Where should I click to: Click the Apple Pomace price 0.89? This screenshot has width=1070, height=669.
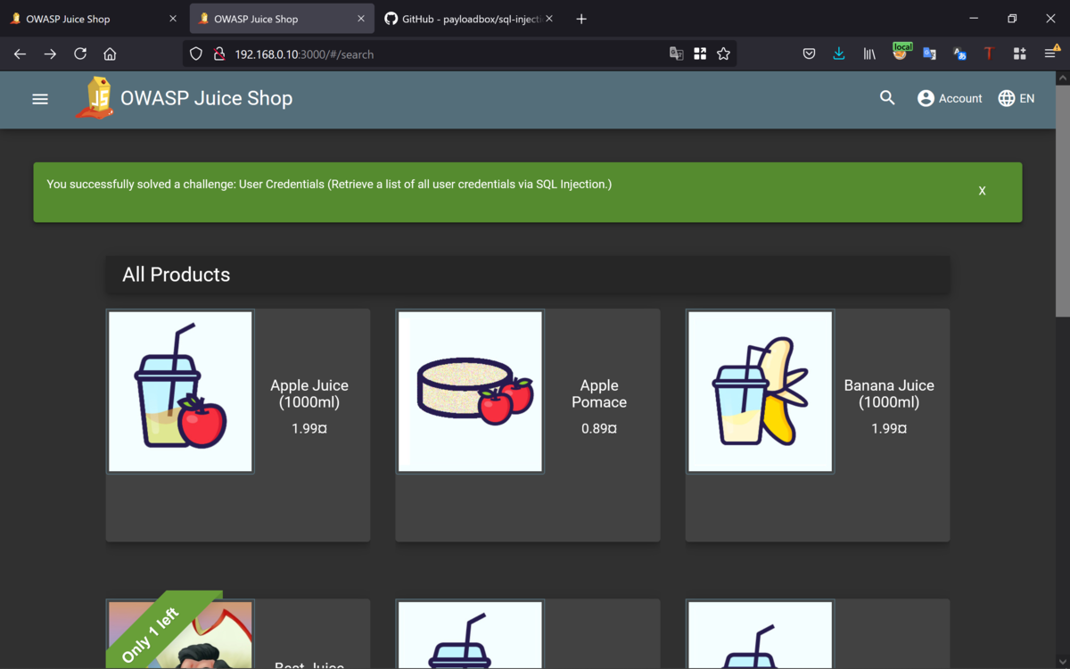[x=599, y=429]
